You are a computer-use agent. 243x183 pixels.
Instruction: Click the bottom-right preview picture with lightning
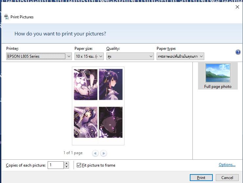click(x=111, y=122)
